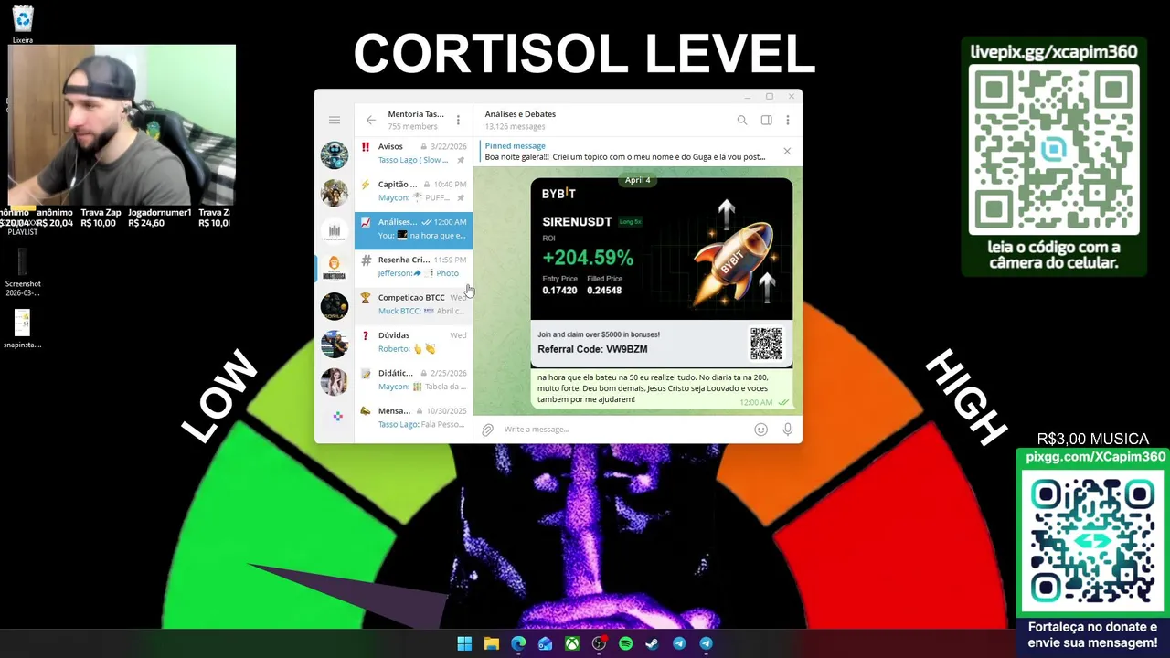Viewport: 1170px width, 658px height.
Task: Go back from Mentoria topics list
Action: tap(371, 120)
